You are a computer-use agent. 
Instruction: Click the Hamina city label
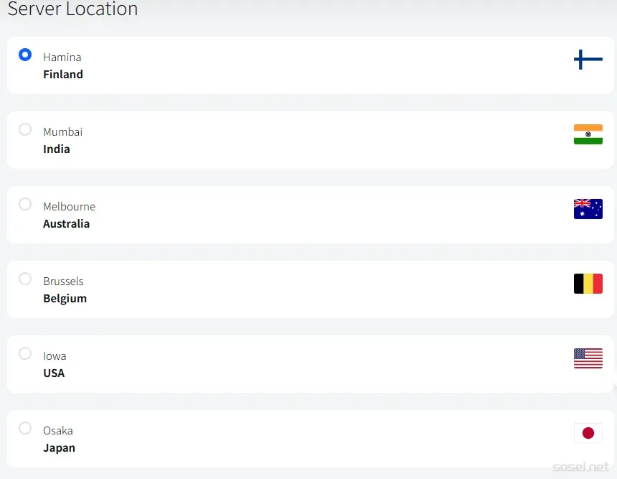[x=62, y=57]
